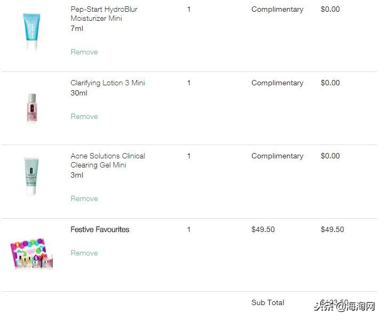
Task: Click quantity 1 for Festive Favourites
Action: 189,230
